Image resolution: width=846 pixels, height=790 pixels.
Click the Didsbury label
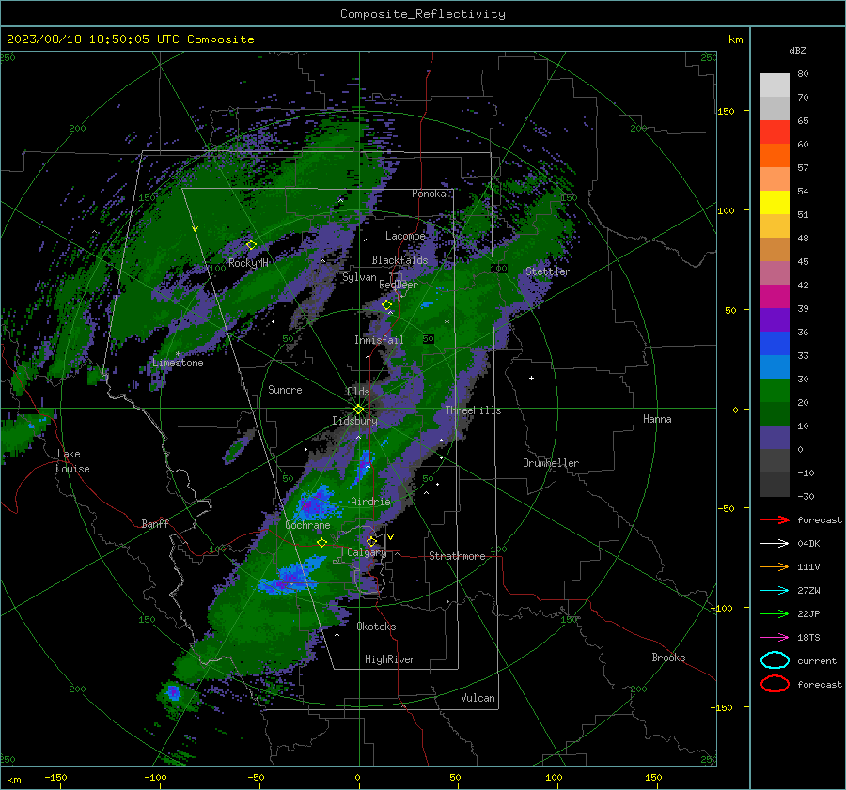[354, 421]
